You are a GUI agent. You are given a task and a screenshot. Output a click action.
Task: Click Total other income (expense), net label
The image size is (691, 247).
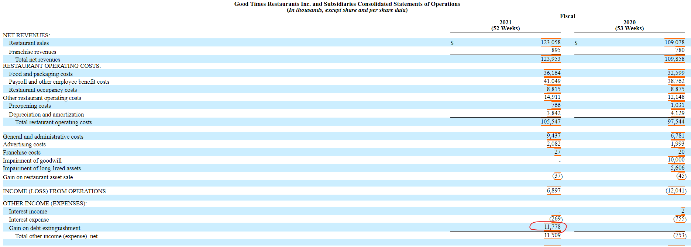click(56, 236)
